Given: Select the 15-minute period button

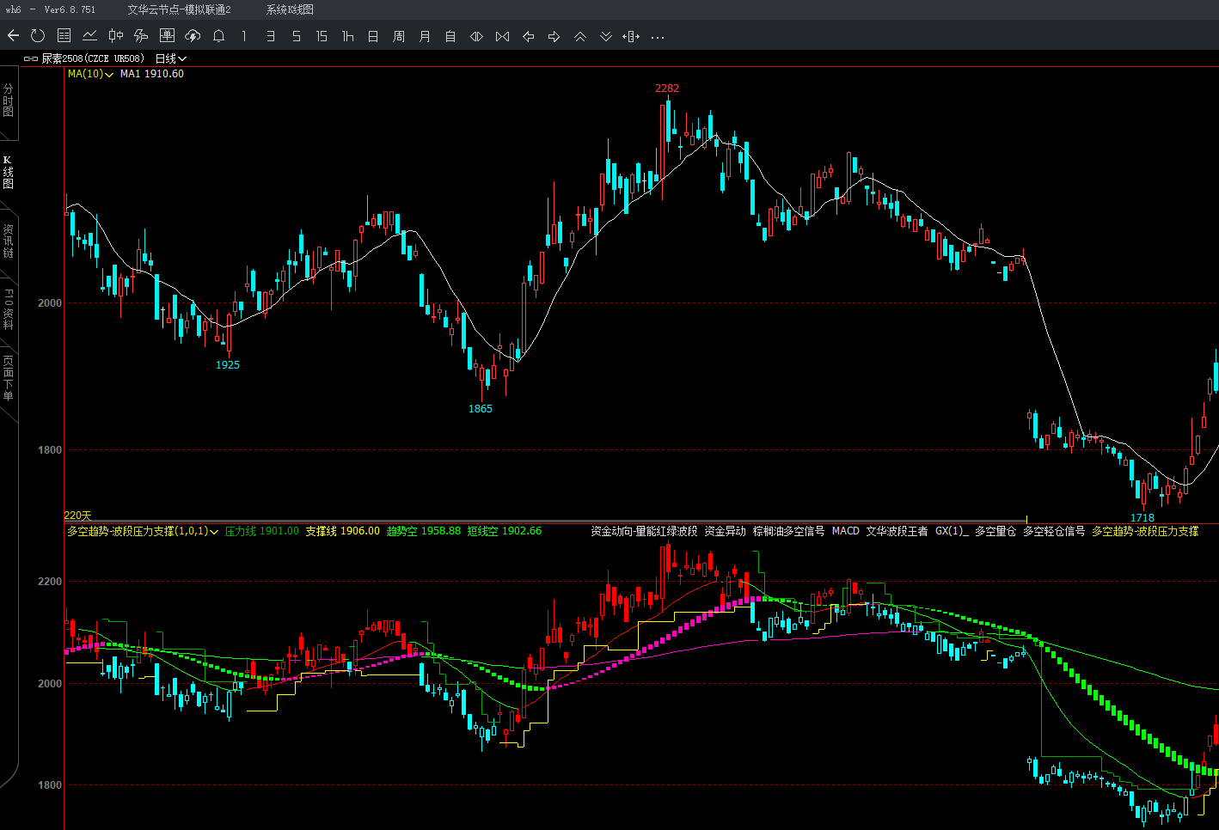Looking at the screenshot, I should [322, 36].
